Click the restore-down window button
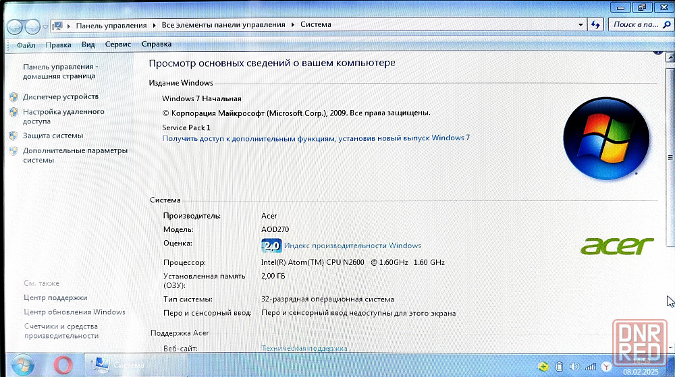The width and height of the screenshot is (675, 377). click(x=642, y=7)
